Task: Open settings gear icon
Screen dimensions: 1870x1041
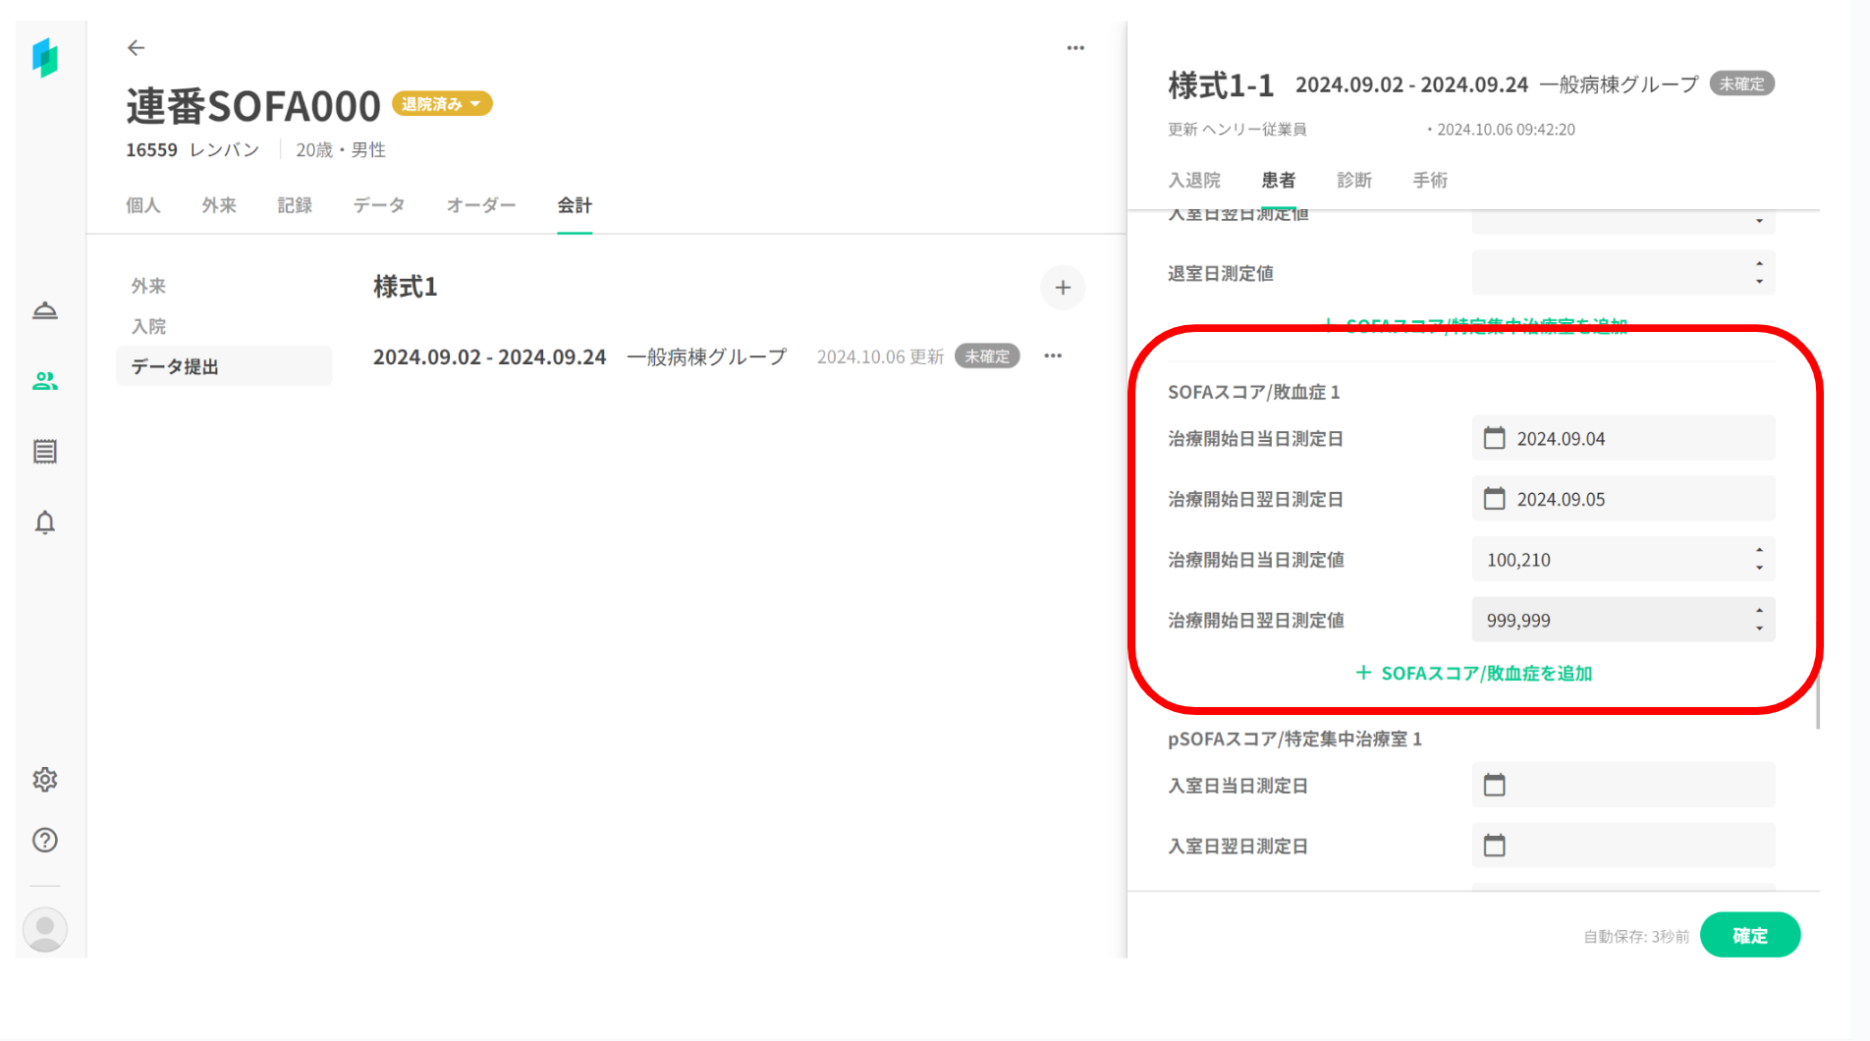Action: coord(45,780)
